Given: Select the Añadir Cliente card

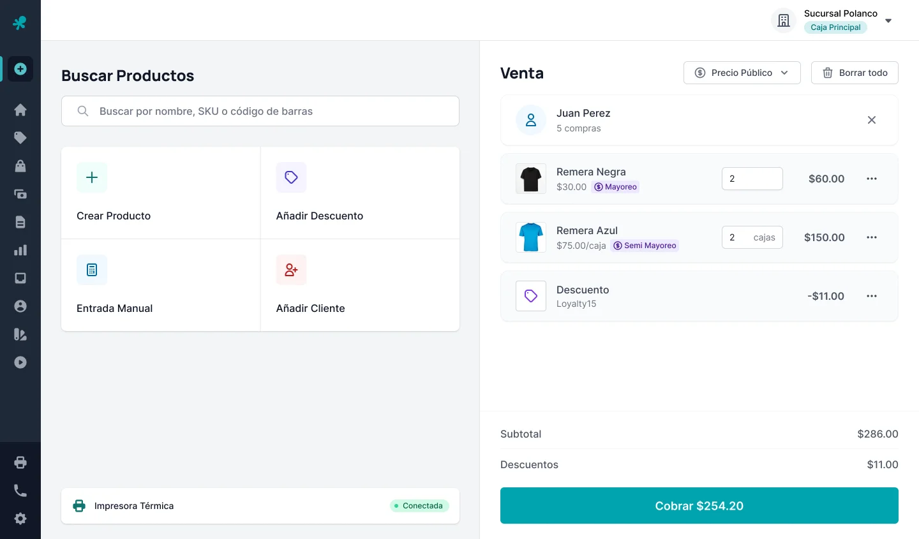Looking at the screenshot, I should tap(360, 285).
